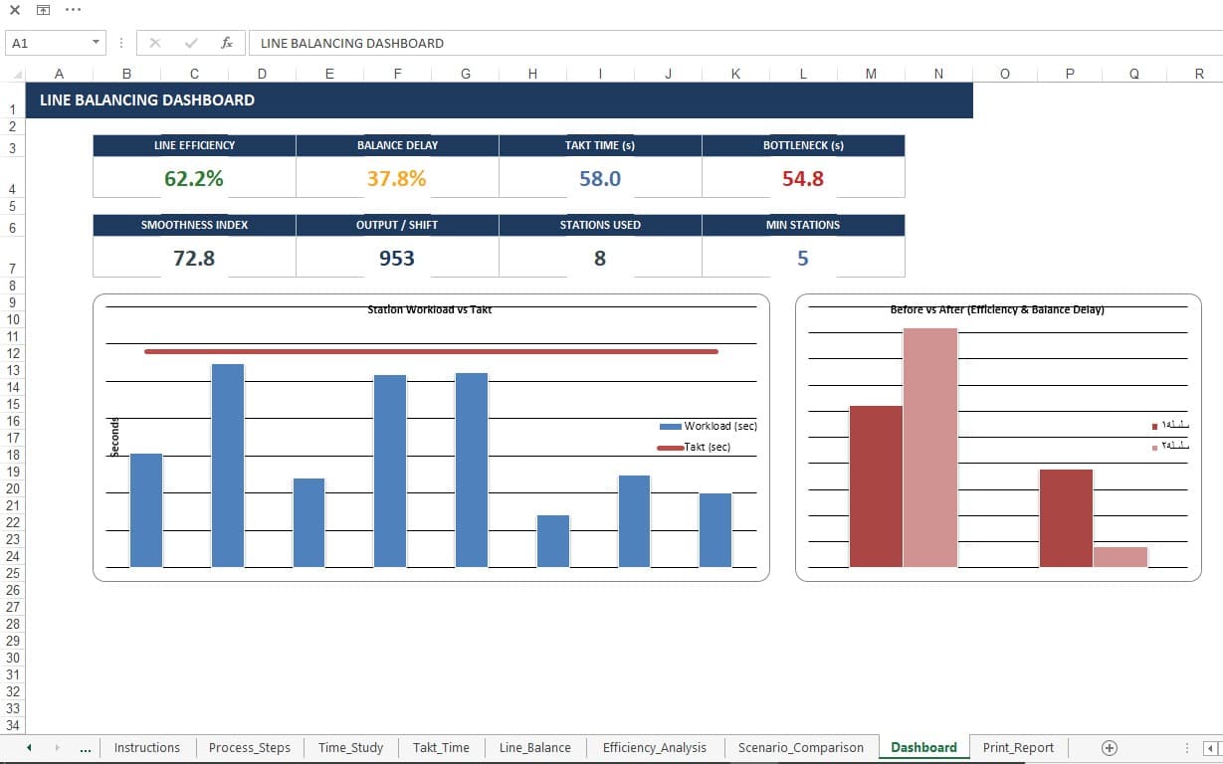
Task: Switch to the Process_Steps sheet tab
Action: (x=250, y=747)
